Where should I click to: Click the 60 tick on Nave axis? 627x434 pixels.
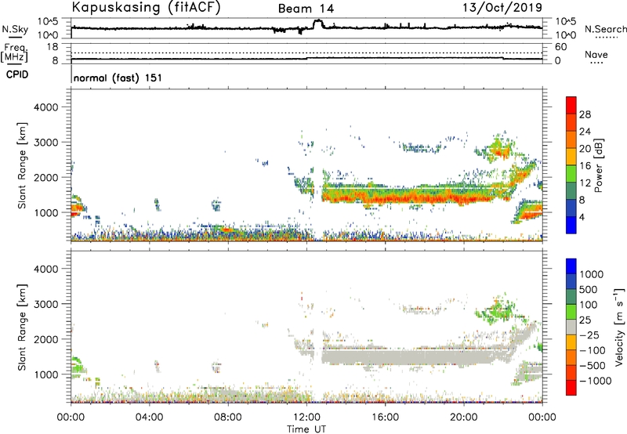point(560,47)
